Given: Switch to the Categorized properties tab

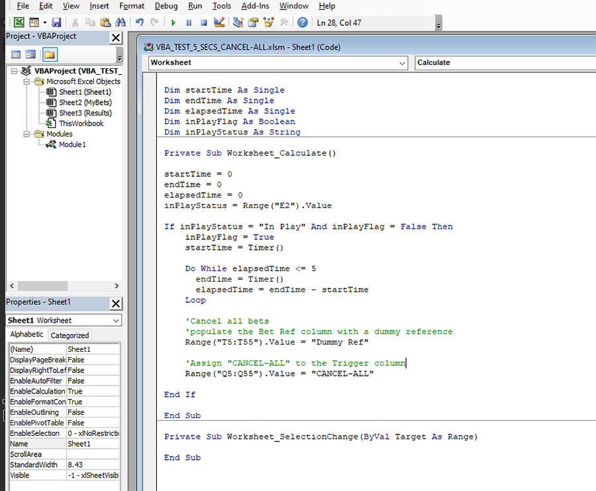Looking at the screenshot, I should pyautogui.click(x=70, y=335).
